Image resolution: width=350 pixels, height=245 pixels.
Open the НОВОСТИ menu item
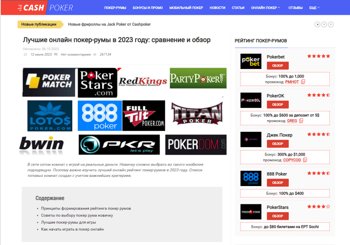[x=217, y=8]
